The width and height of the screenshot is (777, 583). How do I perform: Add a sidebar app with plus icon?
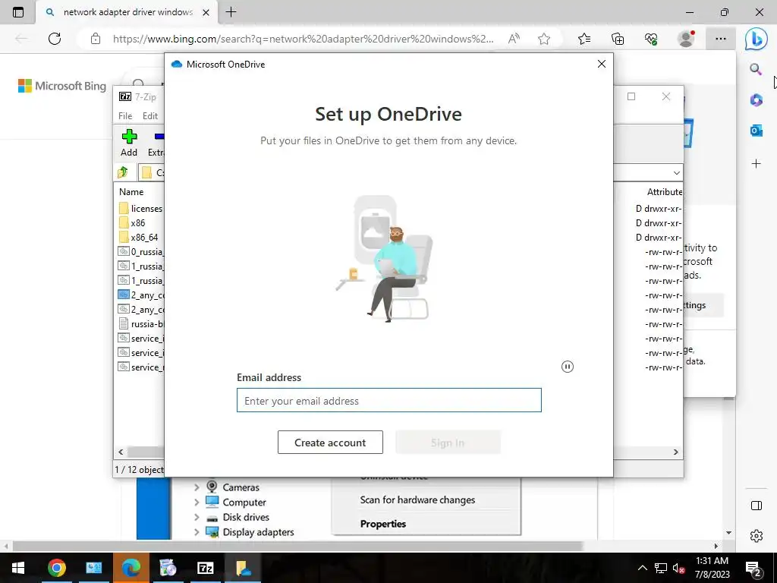click(757, 164)
